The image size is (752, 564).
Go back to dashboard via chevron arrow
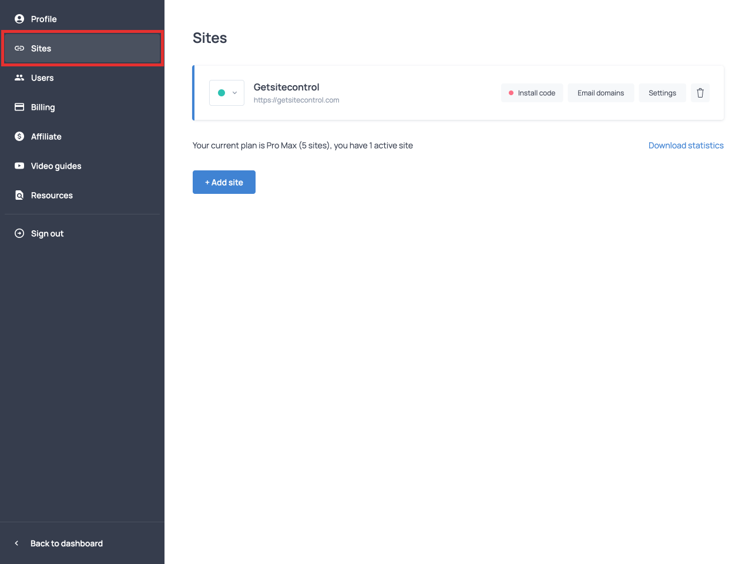[16, 543]
